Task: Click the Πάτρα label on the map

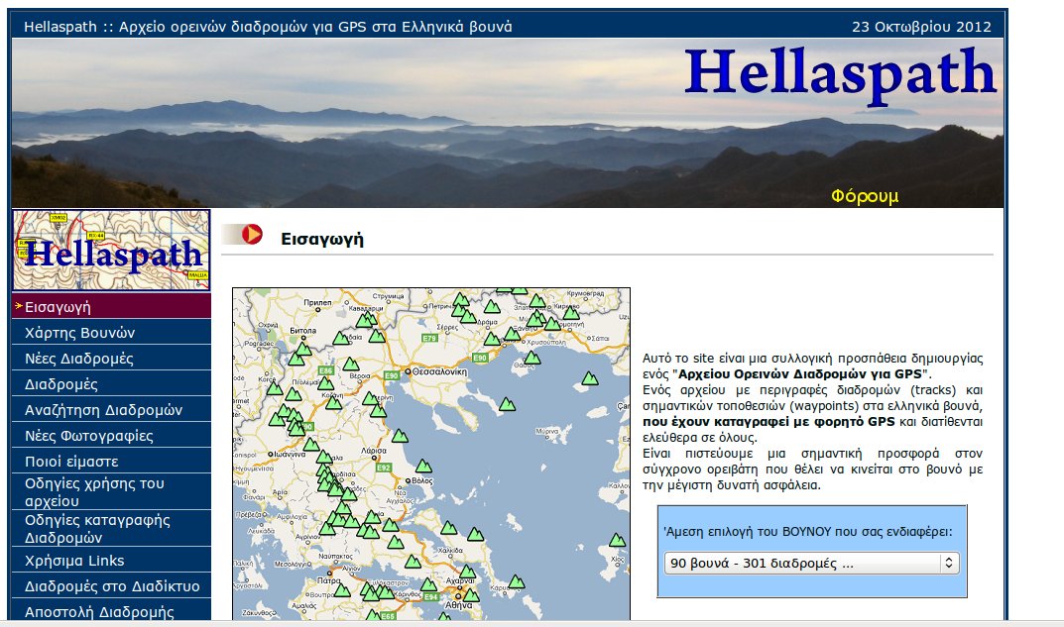Action: (x=329, y=580)
